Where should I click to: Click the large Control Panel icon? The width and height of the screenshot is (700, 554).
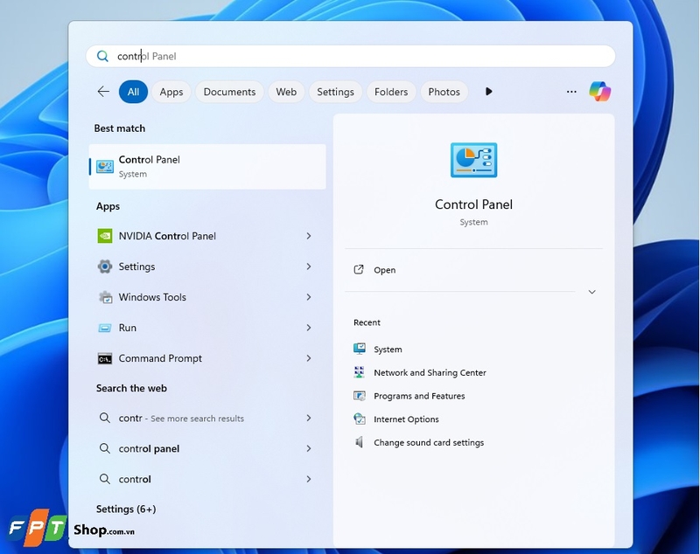coord(473,161)
